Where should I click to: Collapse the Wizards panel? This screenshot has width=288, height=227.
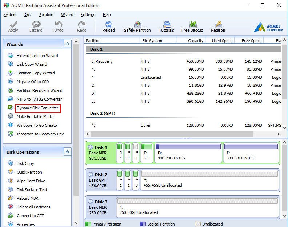[67, 44]
